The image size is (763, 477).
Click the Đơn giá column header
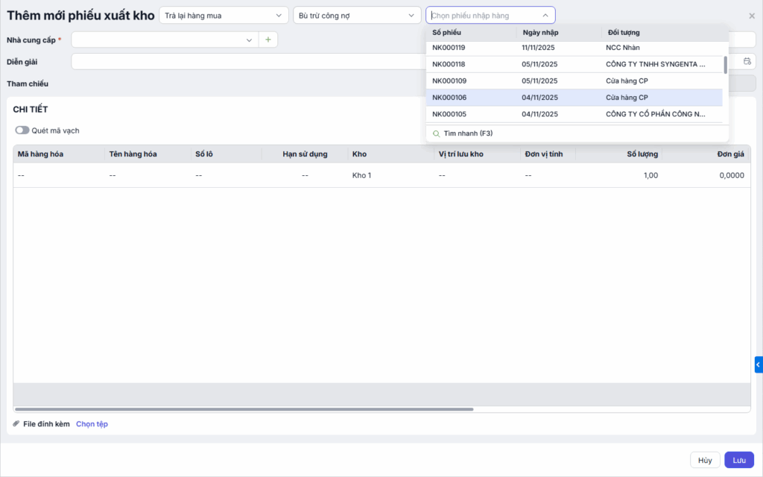point(706,154)
